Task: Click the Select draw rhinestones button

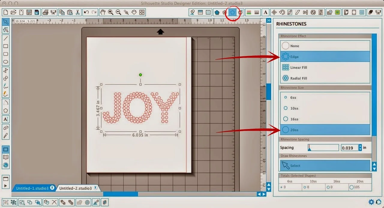Action: [x=325, y=165]
